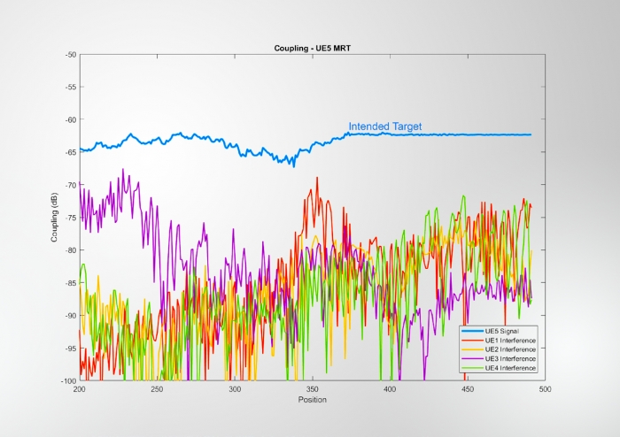Click the y-axis tick label -50
Image resolution: width=620 pixels, height=437 pixels.
(71, 55)
